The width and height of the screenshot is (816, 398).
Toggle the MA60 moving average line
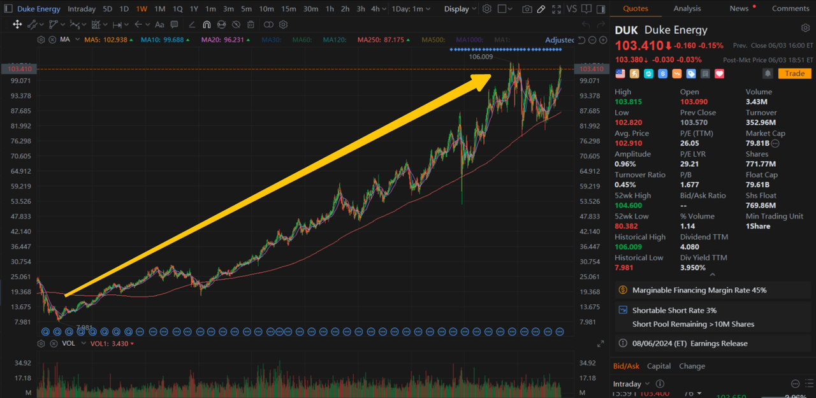[303, 39]
